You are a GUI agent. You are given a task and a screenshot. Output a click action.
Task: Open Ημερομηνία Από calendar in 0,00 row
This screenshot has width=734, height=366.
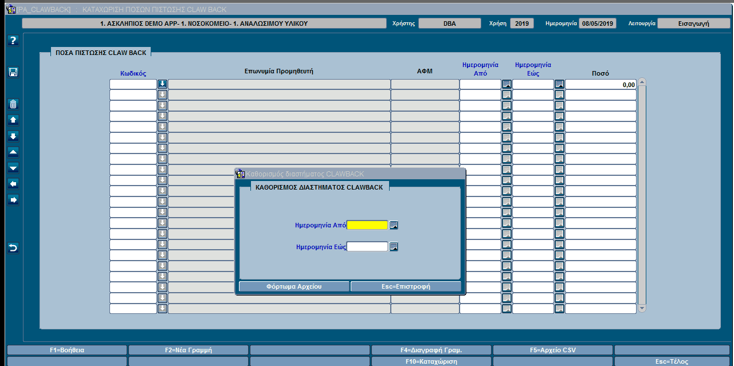(x=507, y=84)
